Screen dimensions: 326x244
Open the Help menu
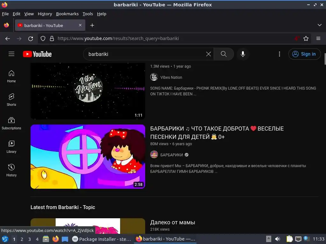102,14
